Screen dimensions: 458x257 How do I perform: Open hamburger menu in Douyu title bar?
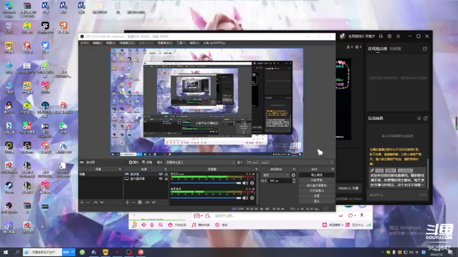click(x=398, y=37)
